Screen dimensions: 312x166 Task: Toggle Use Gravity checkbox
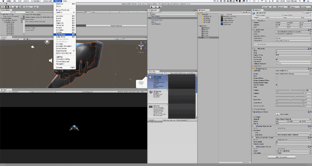[276, 57]
